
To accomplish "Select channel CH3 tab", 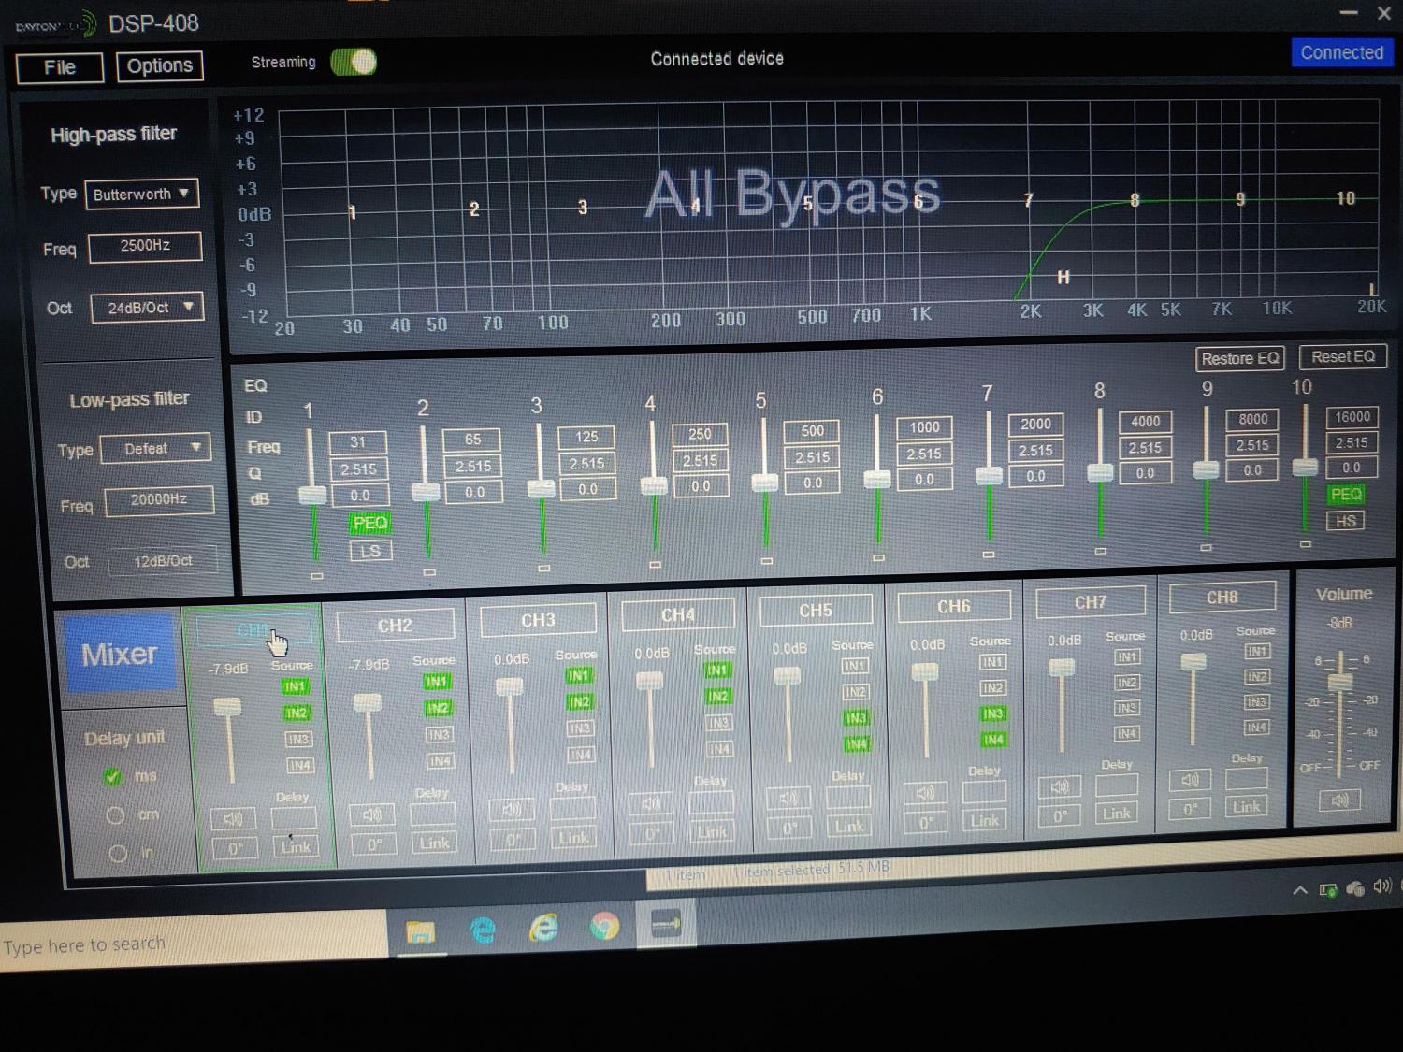I will tap(538, 620).
